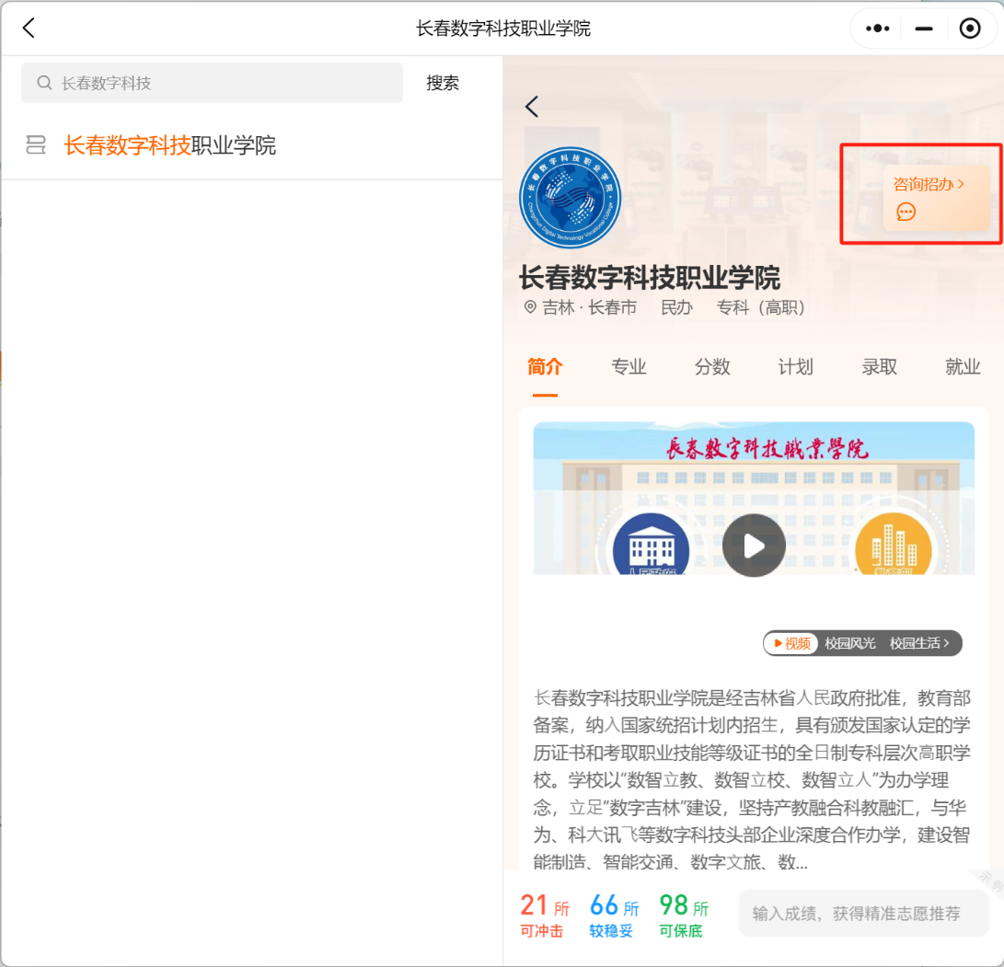Image resolution: width=1004 pixels, height=967 pixels.
Task: Click the 专科（高职）label
Action: [x=760, y=308]
